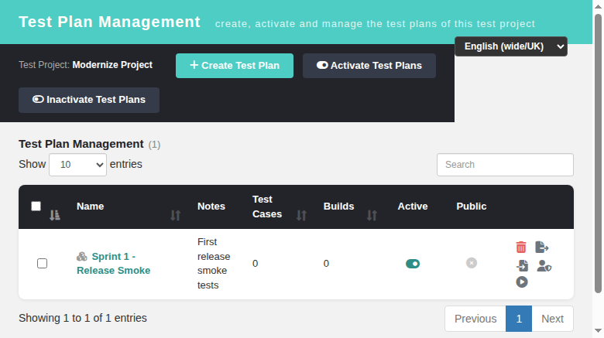Click the scrollbar down arrow
Image resolution: width=604 pixels, height=338 pixels.
[598, 331]
